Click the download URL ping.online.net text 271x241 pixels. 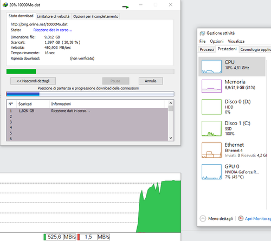(39, 24)
